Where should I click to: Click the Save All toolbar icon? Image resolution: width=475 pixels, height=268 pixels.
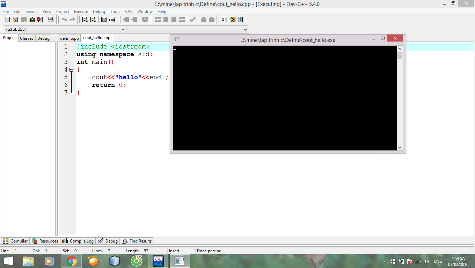[x=32, y=20]
